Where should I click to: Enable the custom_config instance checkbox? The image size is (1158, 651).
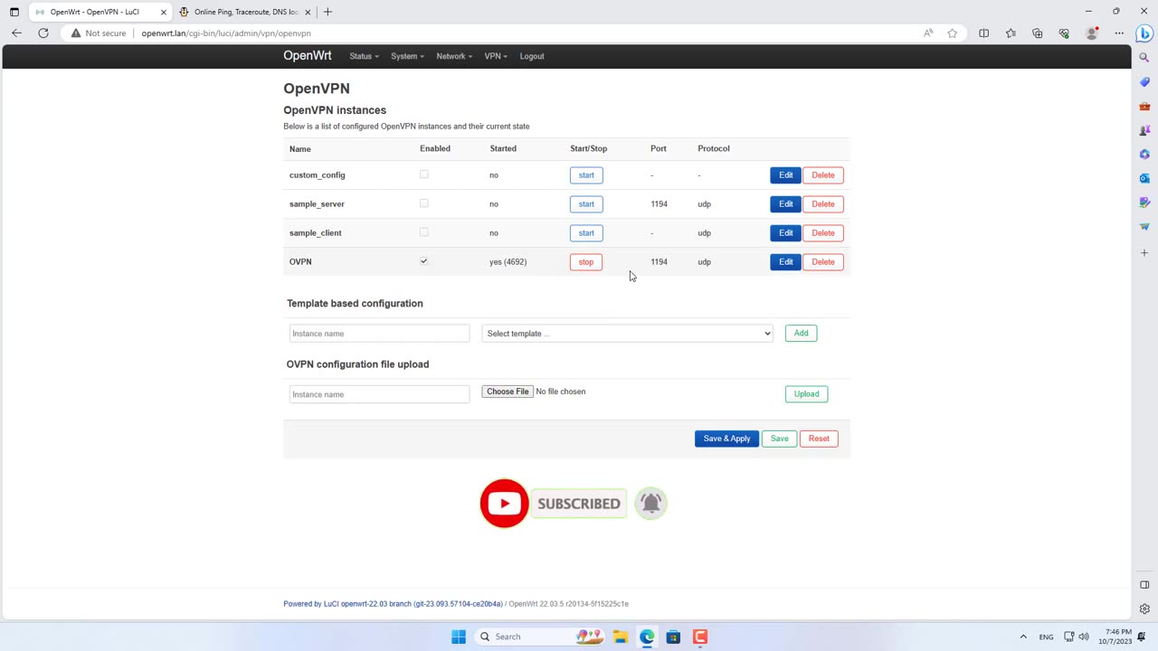click(424, 175)
